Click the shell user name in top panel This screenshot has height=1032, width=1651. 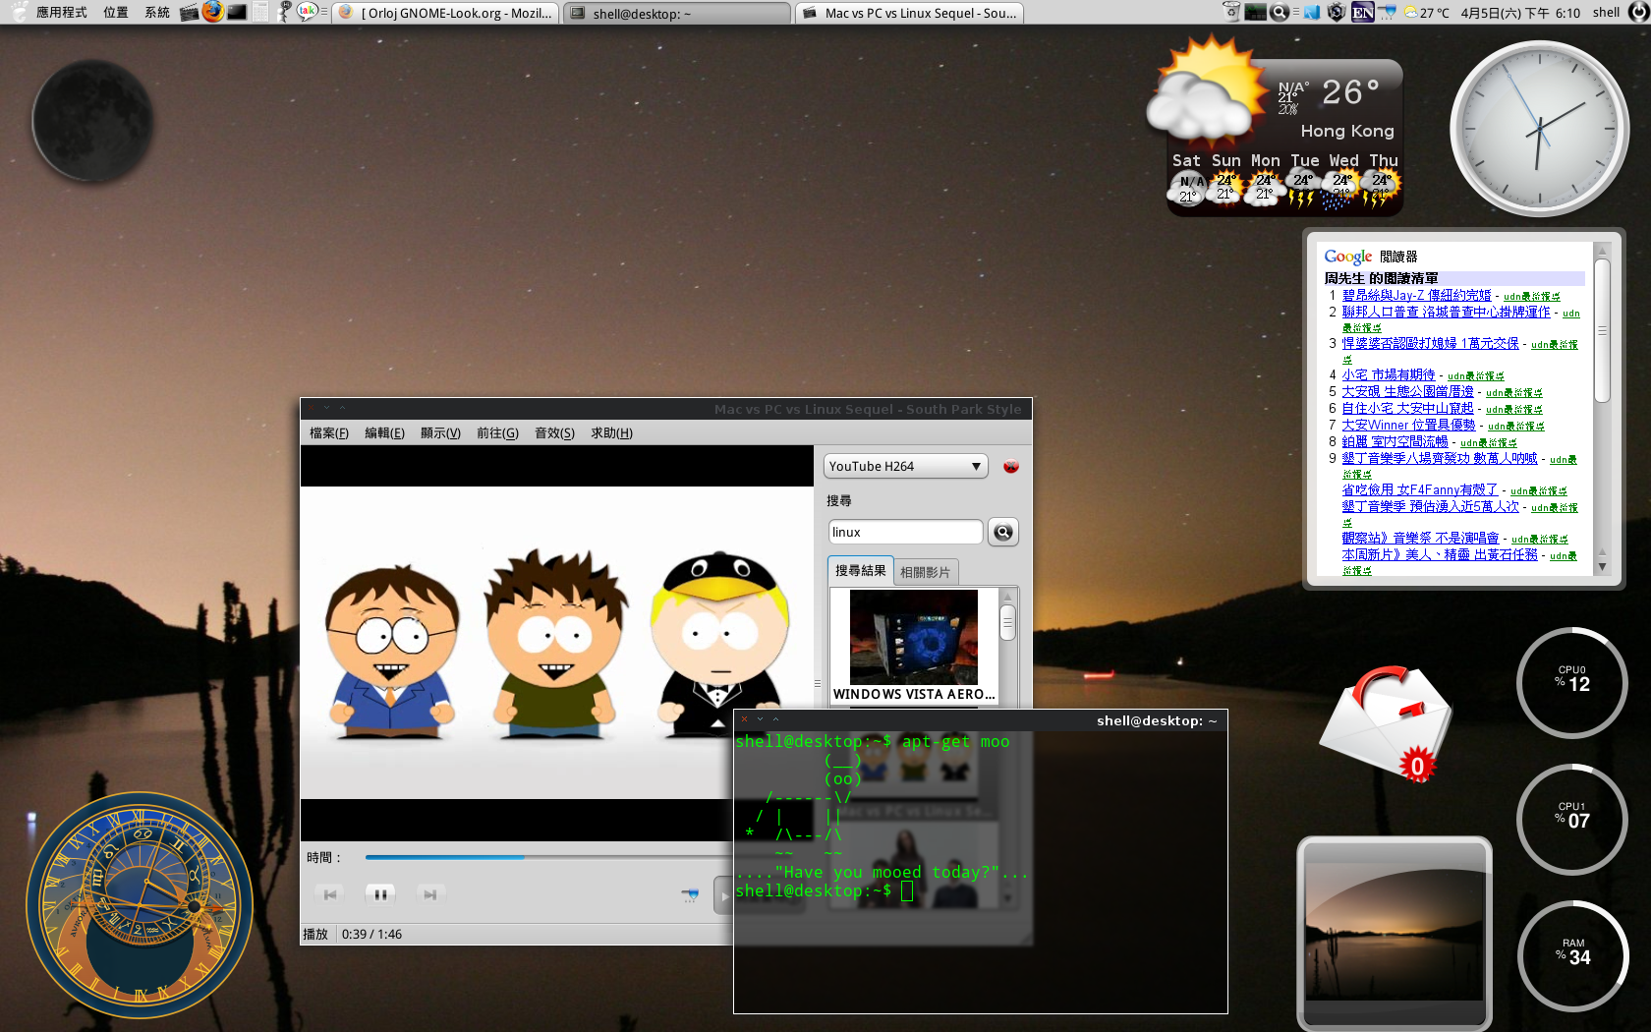coord(1606,13)
